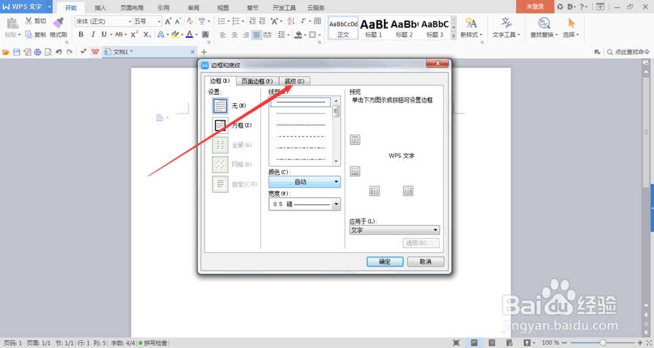Click the Save icon in quick toolbar
654x348 pixels.
(17, 52)
